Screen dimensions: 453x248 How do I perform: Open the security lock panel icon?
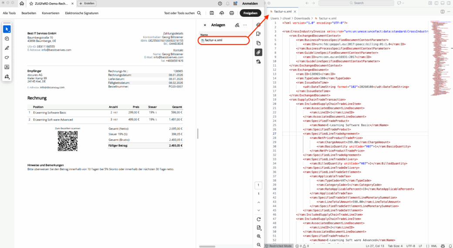[x=258, y=61]
